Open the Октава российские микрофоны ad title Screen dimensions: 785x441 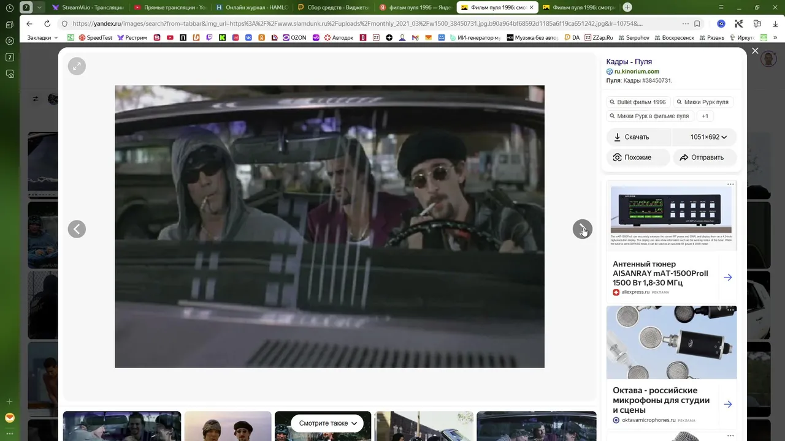(x=661, y=400)
